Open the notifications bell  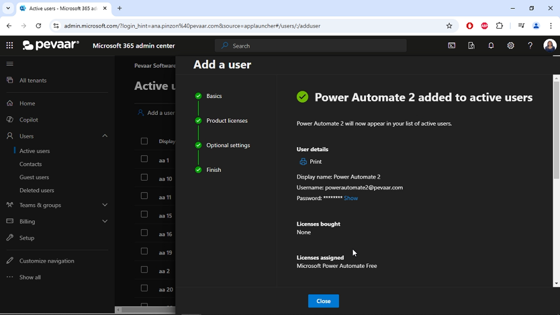(x=491, y=46)
